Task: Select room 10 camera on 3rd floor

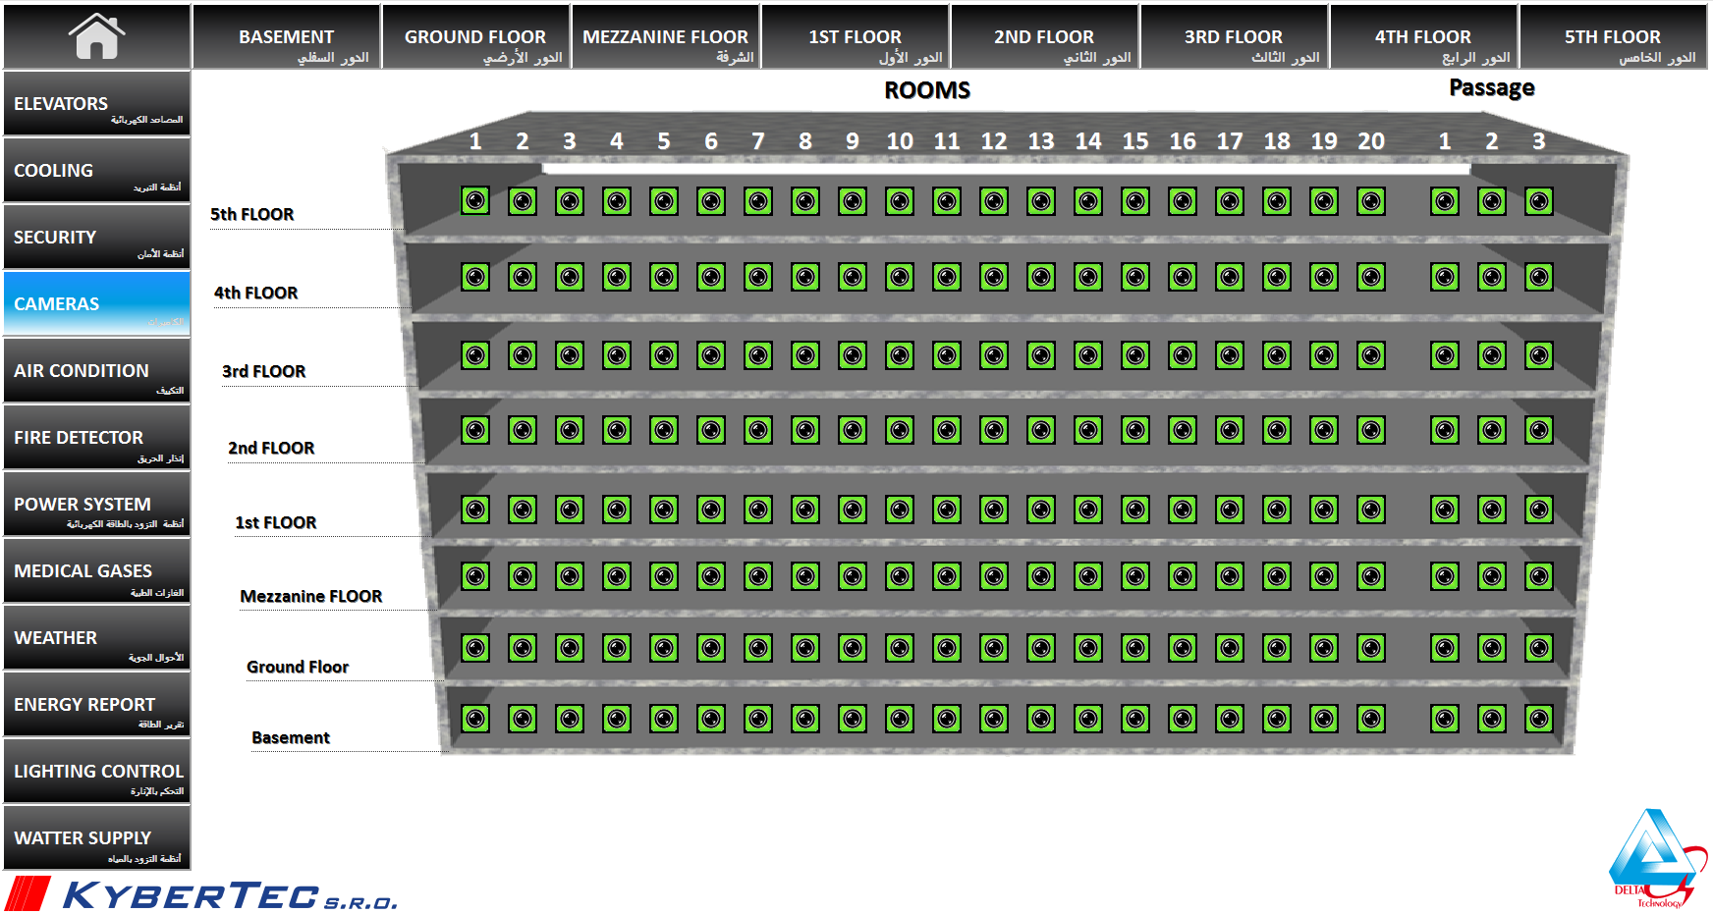Action: 900,355
